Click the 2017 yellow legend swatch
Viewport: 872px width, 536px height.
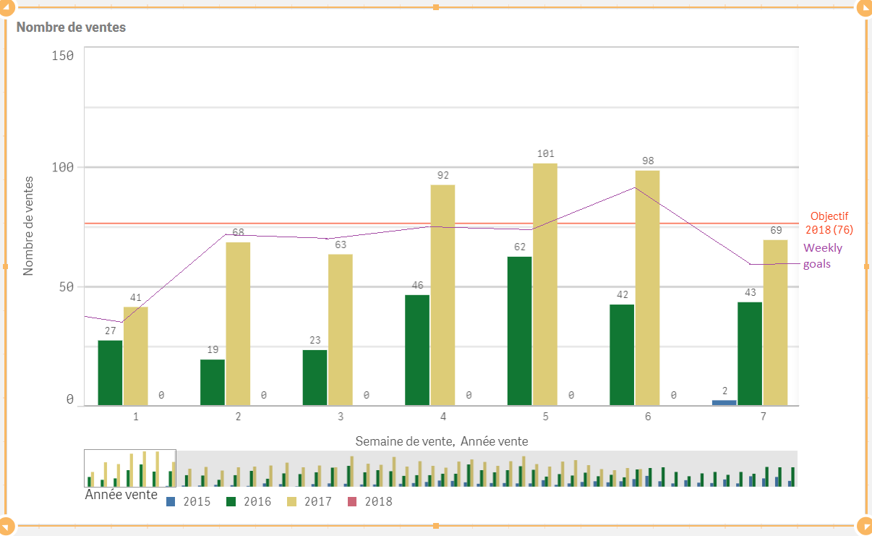click(x=292, y=501)
